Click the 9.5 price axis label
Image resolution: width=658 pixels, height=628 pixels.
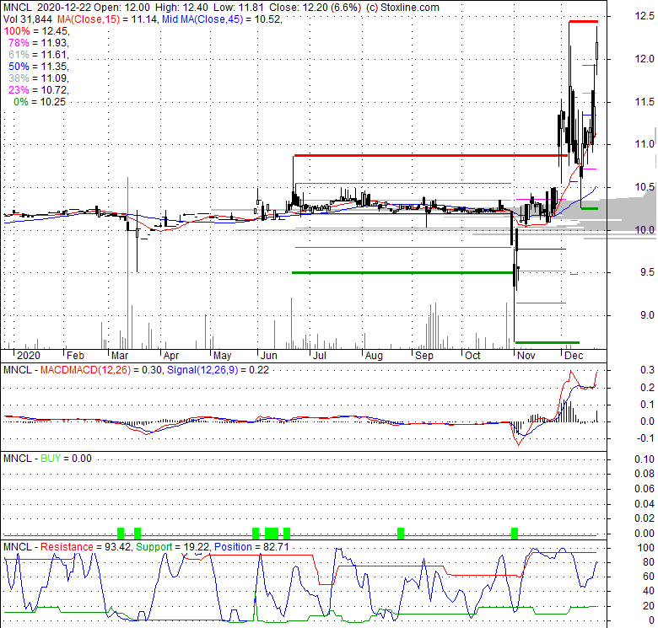click(x=647, y=272)
